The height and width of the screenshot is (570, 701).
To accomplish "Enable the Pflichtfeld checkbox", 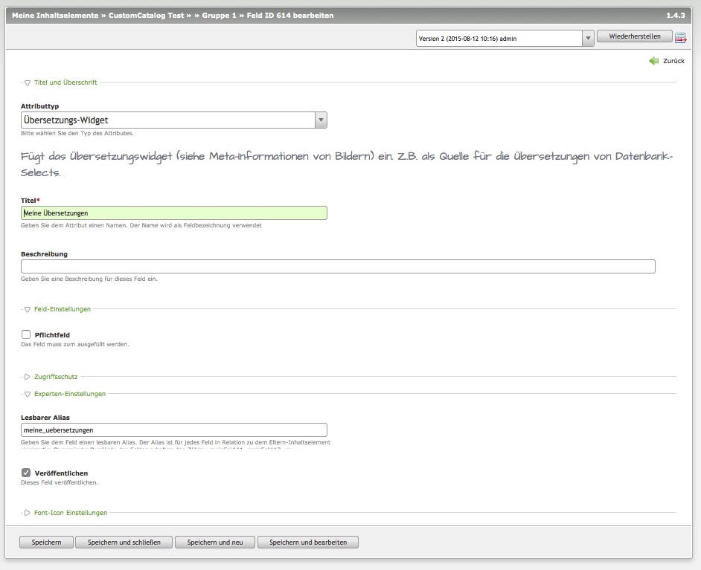I will 27,334.
